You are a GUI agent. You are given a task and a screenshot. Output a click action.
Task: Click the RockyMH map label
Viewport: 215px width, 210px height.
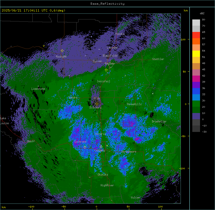[x=61, y=57]
